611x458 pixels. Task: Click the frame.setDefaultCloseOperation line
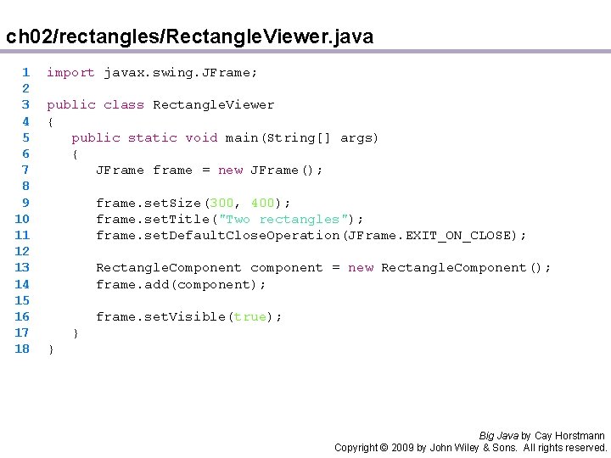[311, 236]
